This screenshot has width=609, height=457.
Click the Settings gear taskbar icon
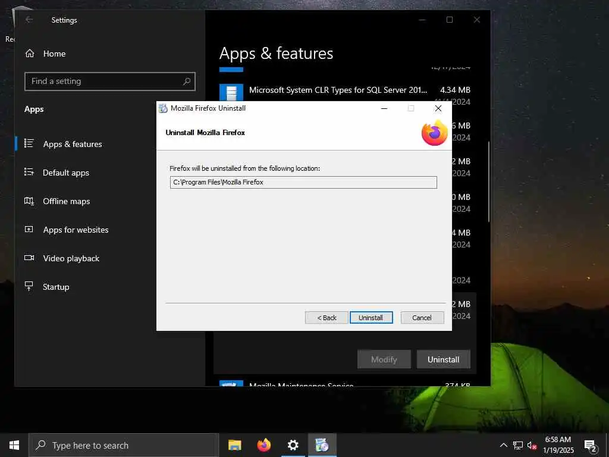click(293, 445)
